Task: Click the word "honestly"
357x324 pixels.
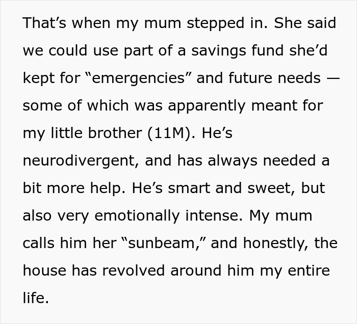Action: pyautogui.click(x=274, y=242)
